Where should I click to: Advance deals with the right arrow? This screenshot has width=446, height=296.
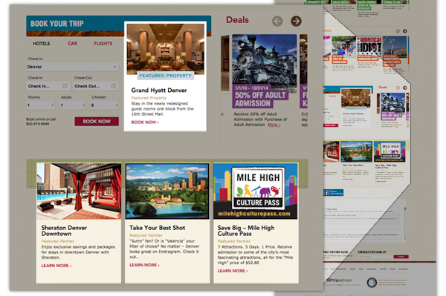(296, 21)
